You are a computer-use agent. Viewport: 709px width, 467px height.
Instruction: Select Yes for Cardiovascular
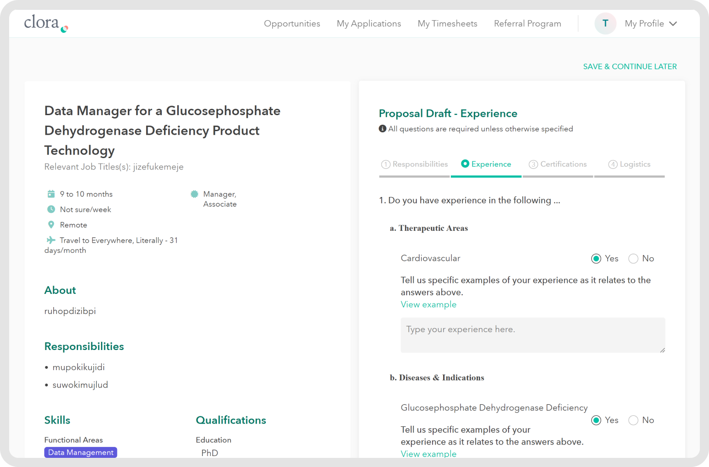596,259
